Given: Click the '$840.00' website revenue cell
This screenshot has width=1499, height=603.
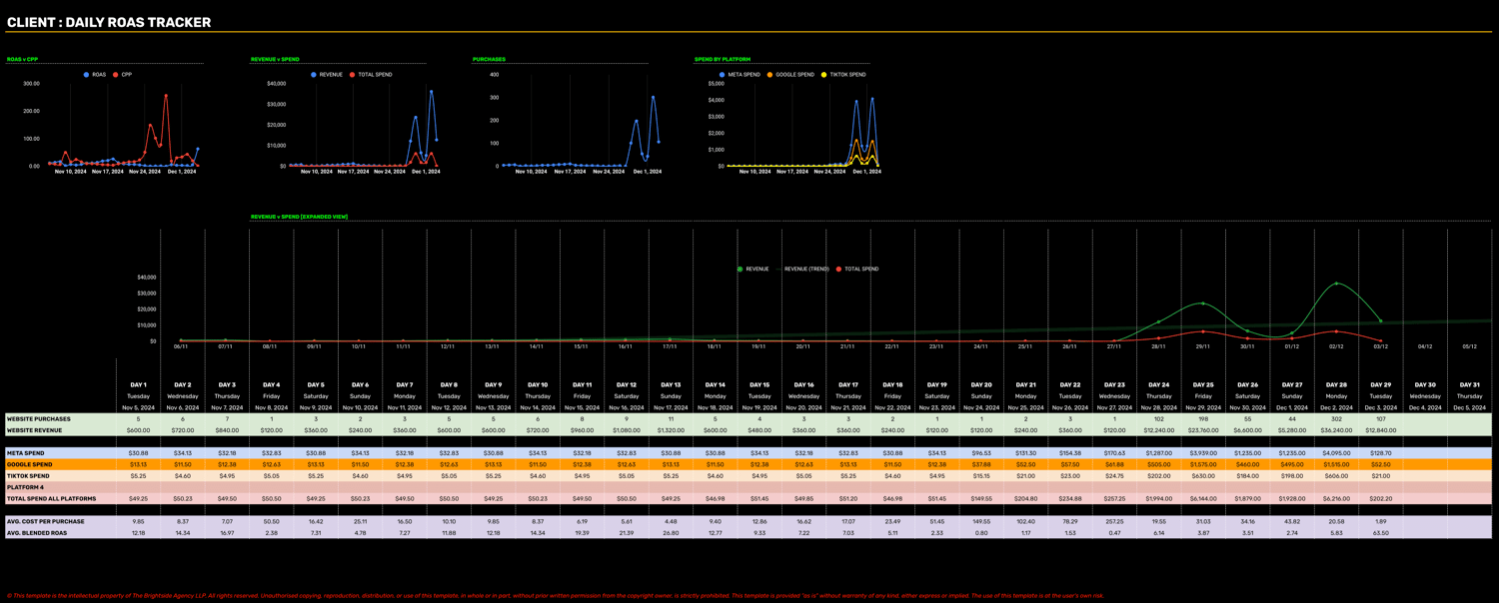Looking at the screenshot, I should pos(227,430).
